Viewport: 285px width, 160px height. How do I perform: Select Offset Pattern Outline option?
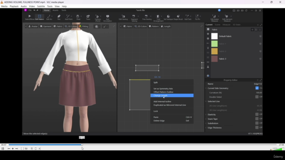172,92
